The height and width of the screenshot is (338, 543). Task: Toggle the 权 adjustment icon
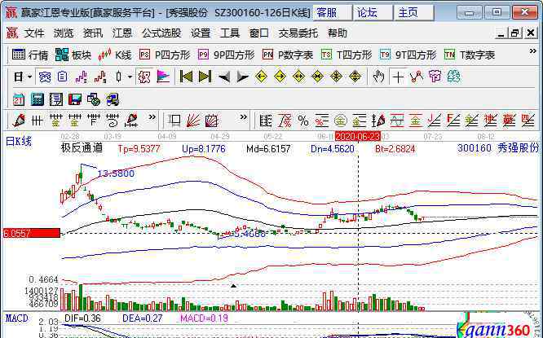click(x=143, y=77)
